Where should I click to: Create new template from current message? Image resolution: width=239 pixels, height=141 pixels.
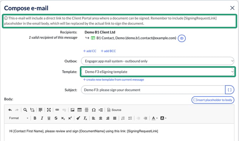click(x=113, y=79)
